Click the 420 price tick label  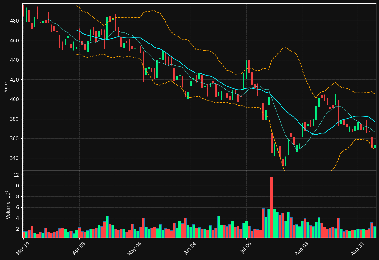[x=15, y=80]
